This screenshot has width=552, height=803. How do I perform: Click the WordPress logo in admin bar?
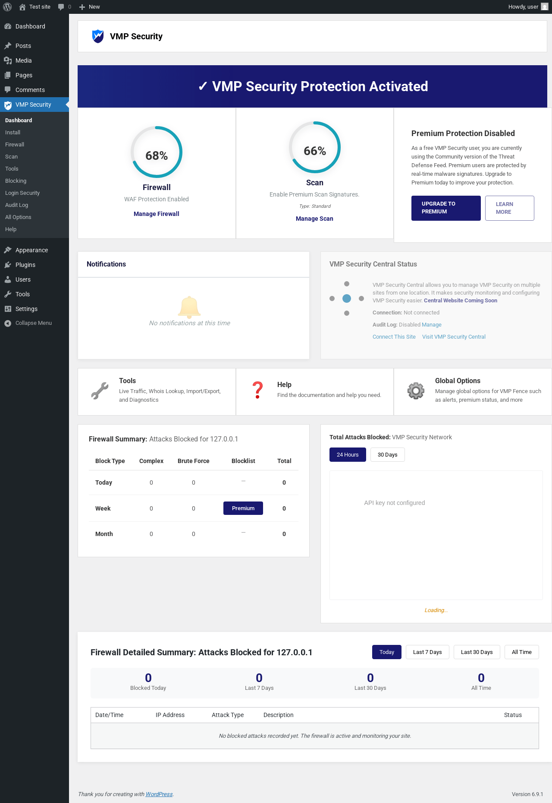pyautogui.click(x=7, y=7)
